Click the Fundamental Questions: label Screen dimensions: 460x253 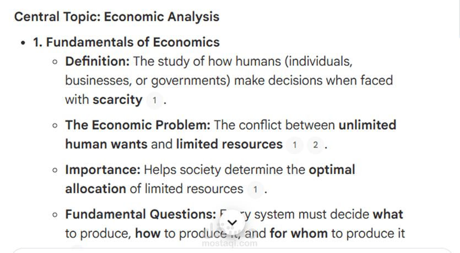click(141, 215)
